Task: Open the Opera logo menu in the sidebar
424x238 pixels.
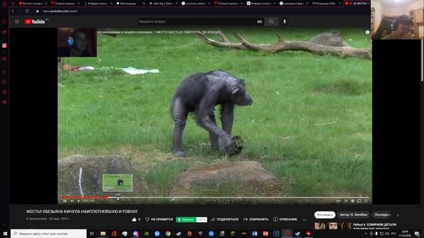Action: point(5,4)
